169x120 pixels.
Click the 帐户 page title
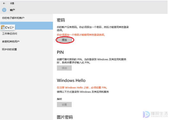[x=12, y=10]
